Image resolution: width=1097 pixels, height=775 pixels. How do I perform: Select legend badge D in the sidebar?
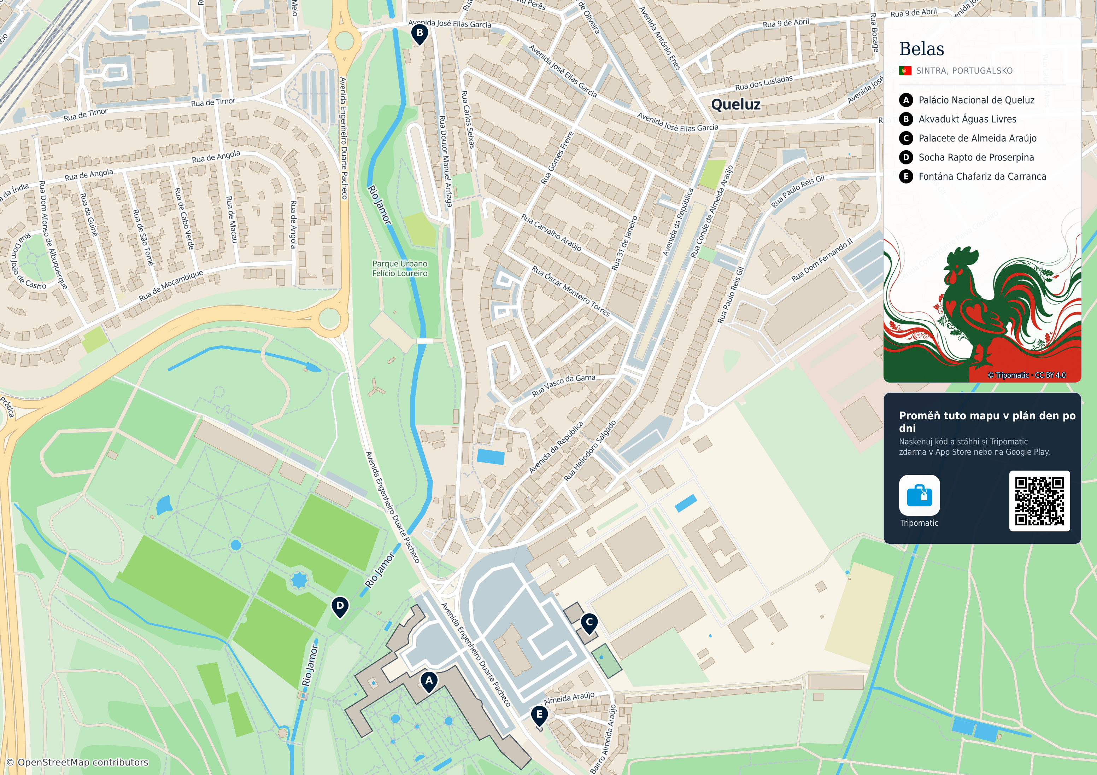[x=905, y=157]
